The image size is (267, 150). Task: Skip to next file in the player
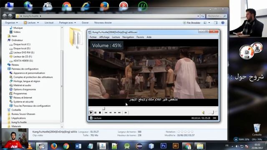(x=120, y=112)
